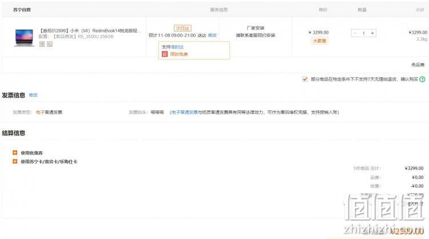Click the 运费 ¥0.00 amount
Image resolution: width=429 pixels, height=239 pixels.
click(x=418, y=177)
